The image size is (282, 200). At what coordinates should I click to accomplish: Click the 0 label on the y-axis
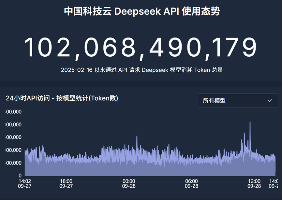tap(20, 175)
